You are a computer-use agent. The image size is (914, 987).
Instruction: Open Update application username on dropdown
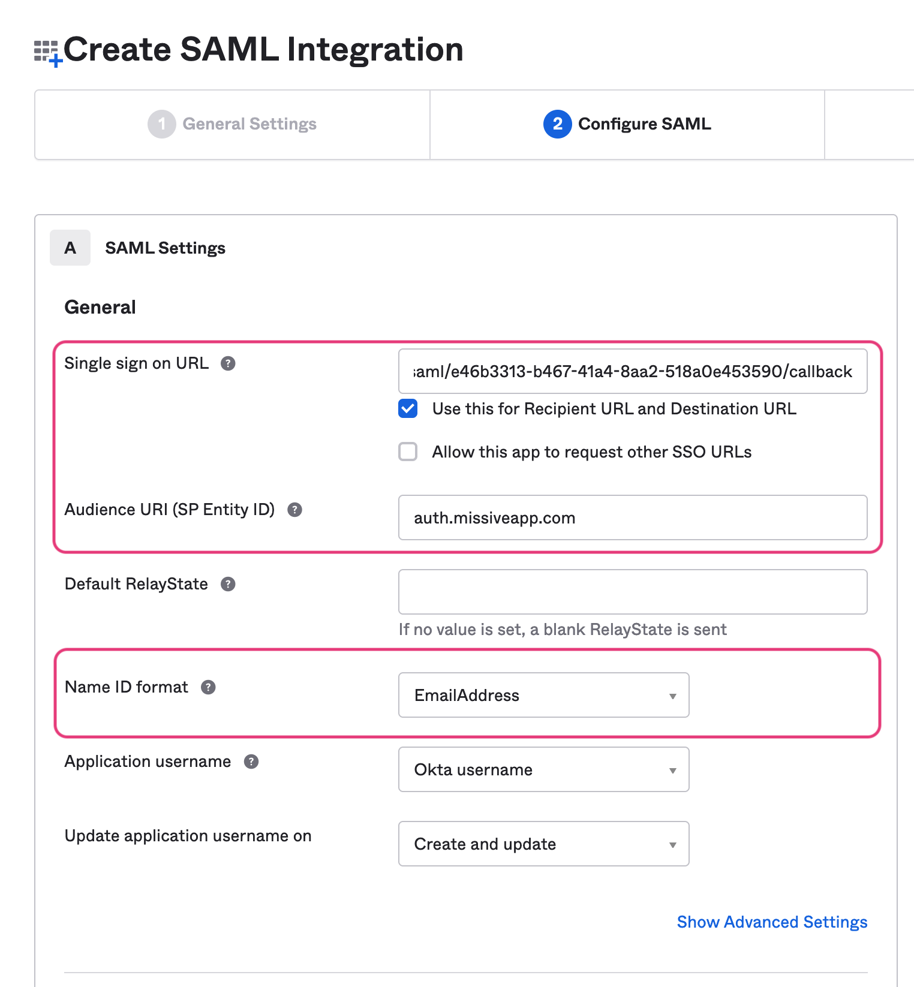click(543, 844)
